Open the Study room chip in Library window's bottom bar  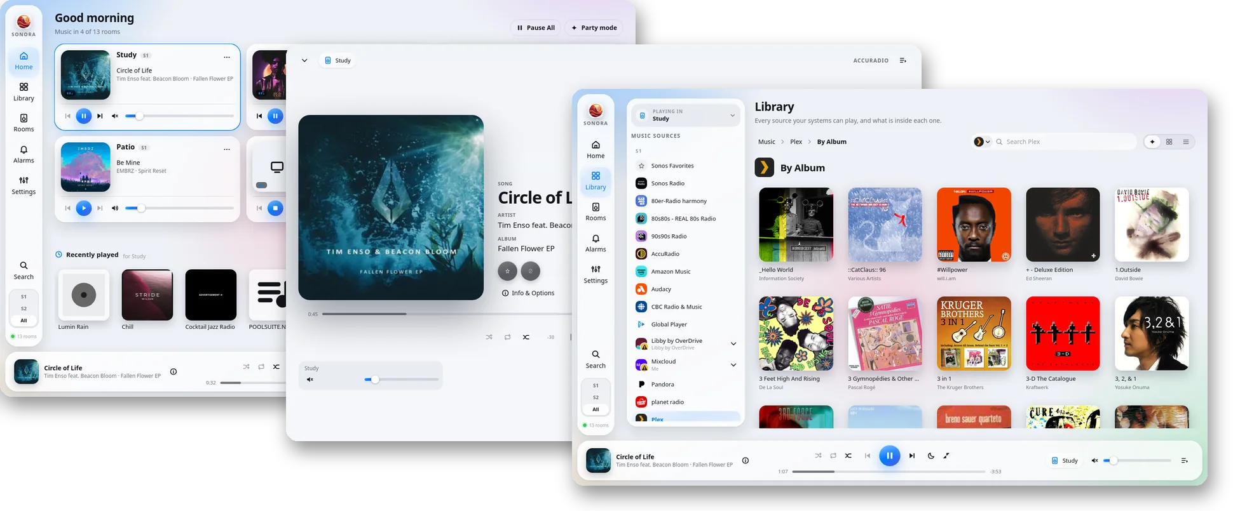(1065, 461)
